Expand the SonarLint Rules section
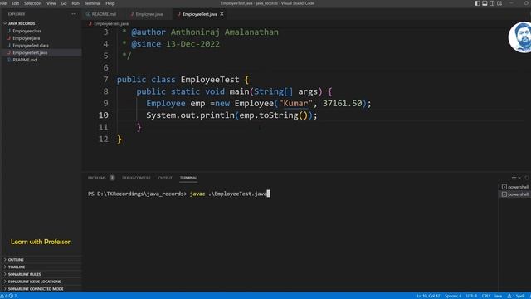The height and width of the screenshot is (299, 531). pos(41,274)
